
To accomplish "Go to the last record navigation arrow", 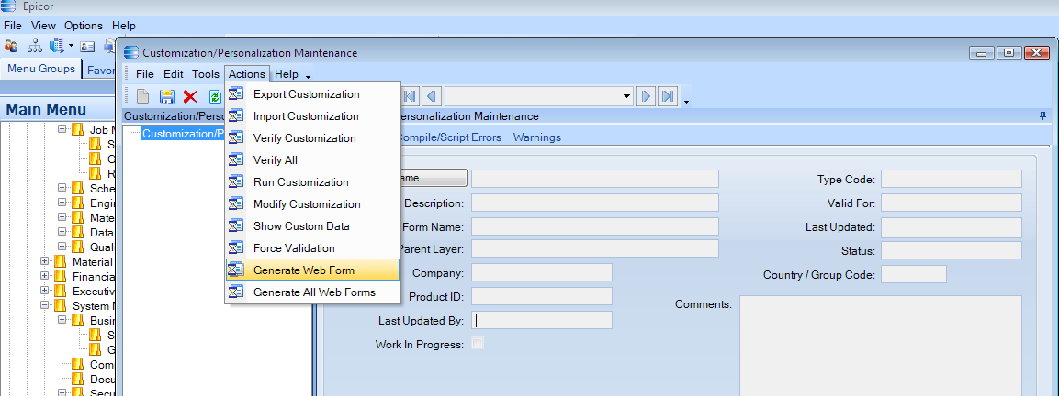I will (668, 96).
